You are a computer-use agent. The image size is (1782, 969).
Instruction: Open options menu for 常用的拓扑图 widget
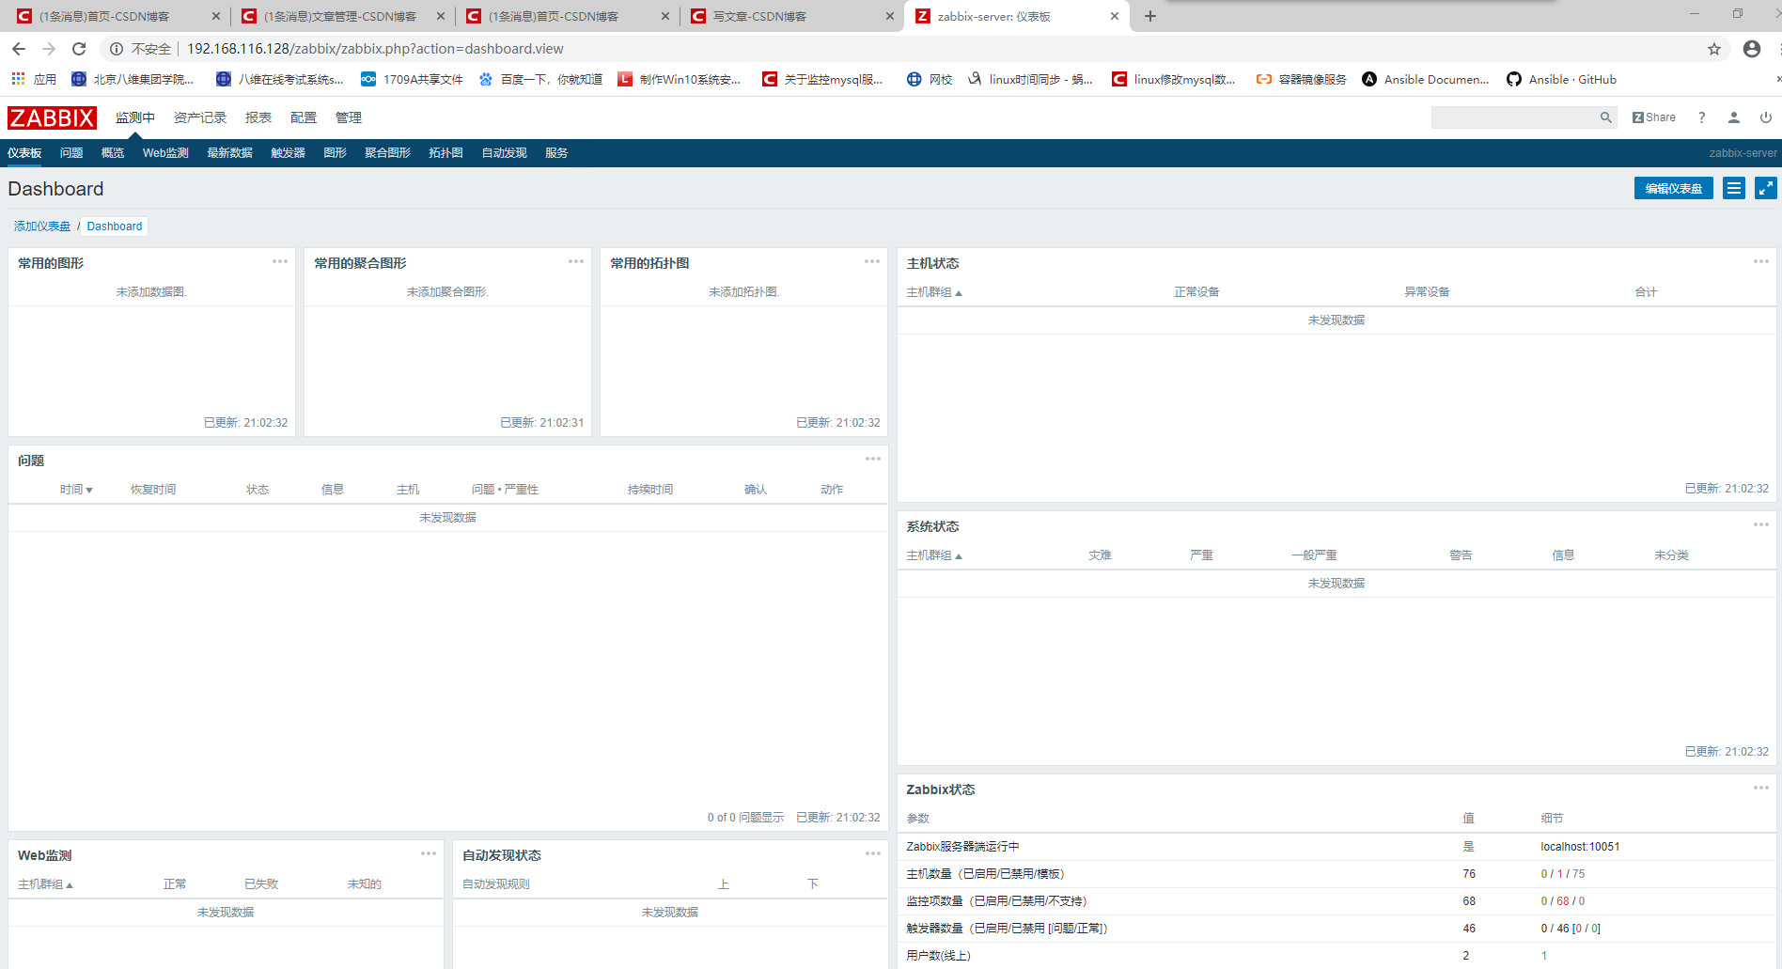(872, 262)
